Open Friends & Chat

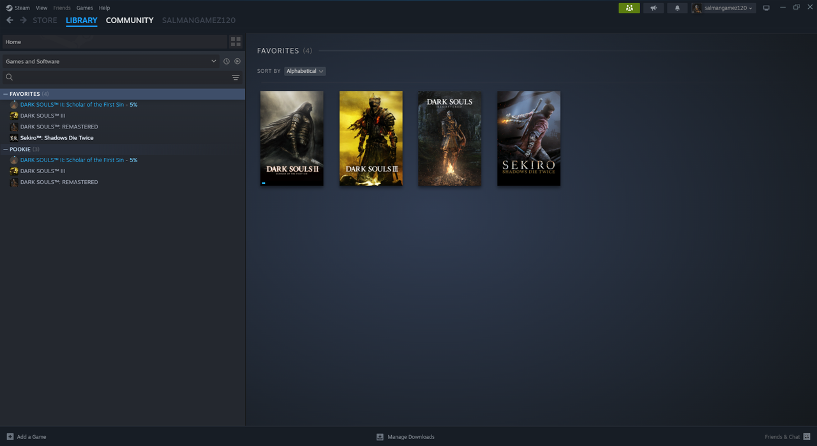tap(782, 437)
